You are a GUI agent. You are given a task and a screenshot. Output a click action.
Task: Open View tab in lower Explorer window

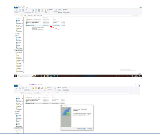coord(27,86)
